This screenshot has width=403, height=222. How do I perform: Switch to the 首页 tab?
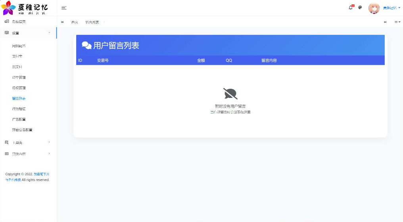click(x=75, y=22)
